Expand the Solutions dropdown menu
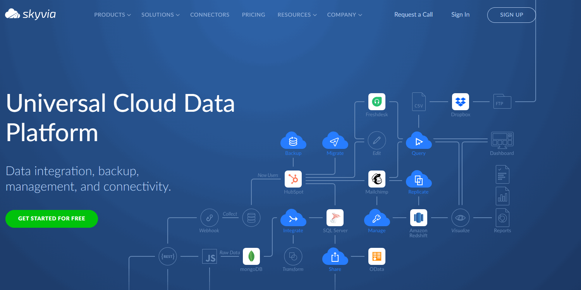This screenshot has width=581, height=290. pos(160,15)
